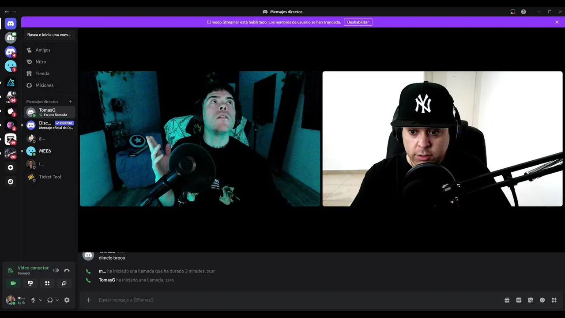The height and width of the screenshot is (318, 565).
Task: Open noise suppression waveform icon
Action: coord(56,270)
